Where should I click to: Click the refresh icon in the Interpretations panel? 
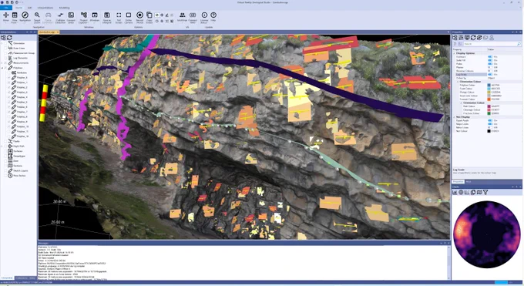click(9, 38)
